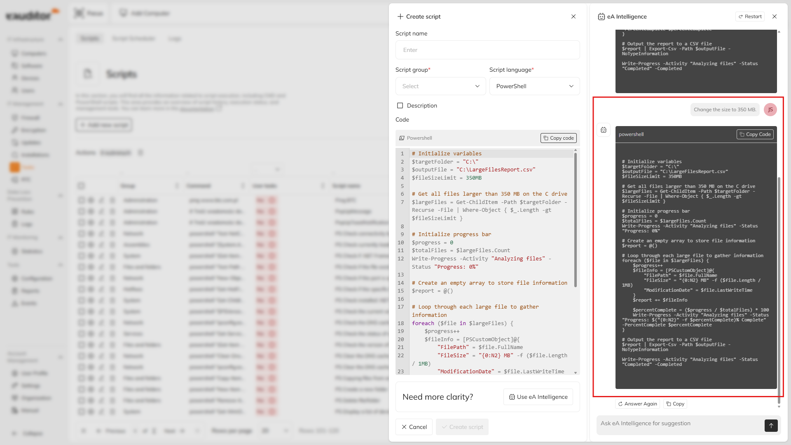The image size is (791, 445).
Task: Open the Script group dropdown
Action: [x=440, y=86]
